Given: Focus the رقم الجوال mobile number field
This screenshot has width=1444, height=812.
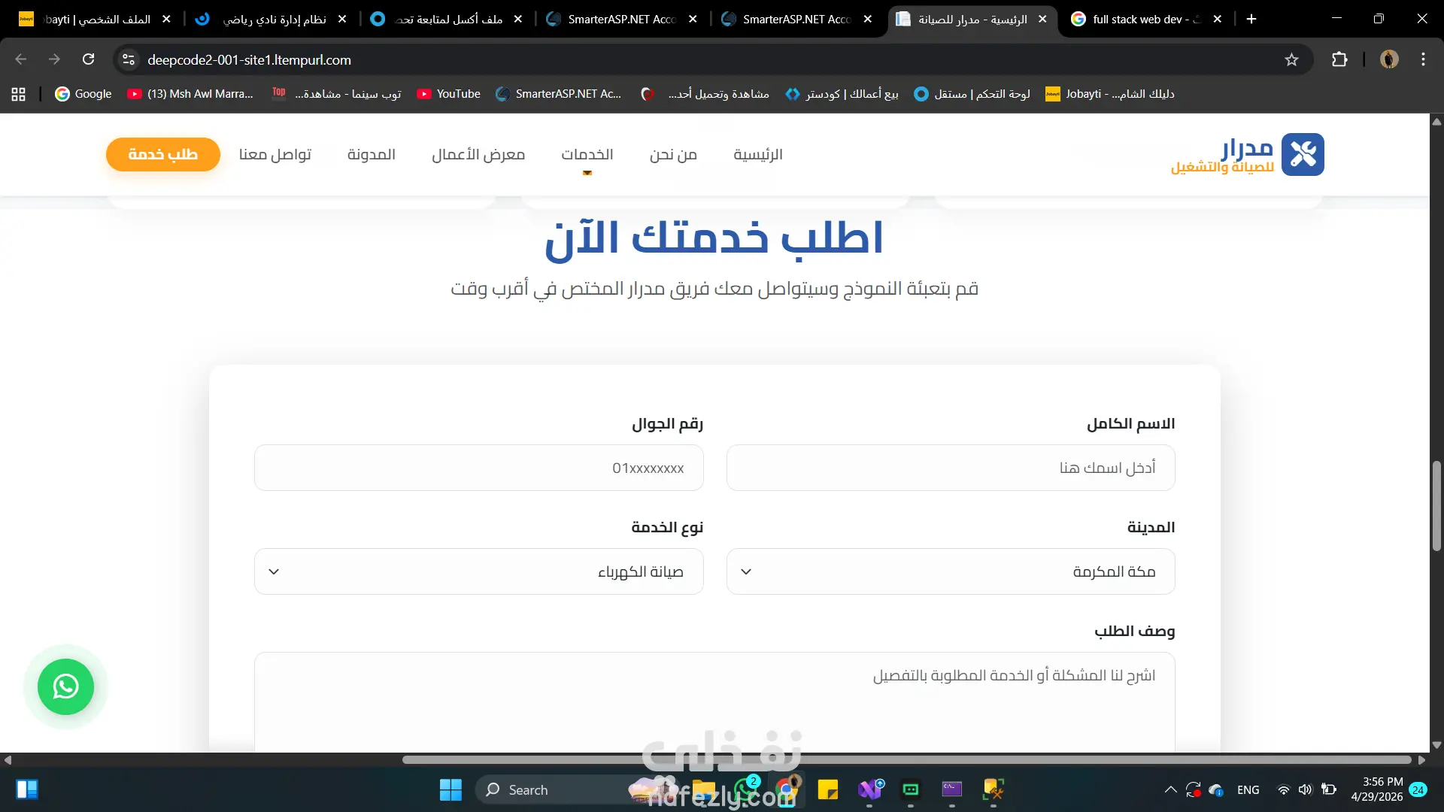Looking at the screenshot, I should click(x=479, y=468).
